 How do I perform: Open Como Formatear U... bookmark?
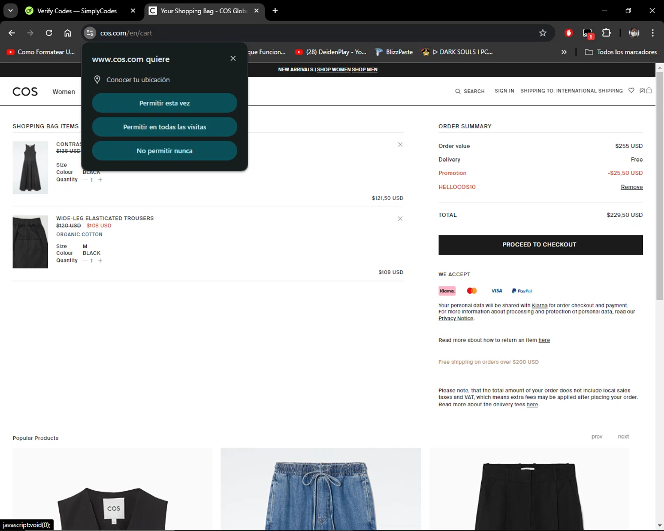41,52
